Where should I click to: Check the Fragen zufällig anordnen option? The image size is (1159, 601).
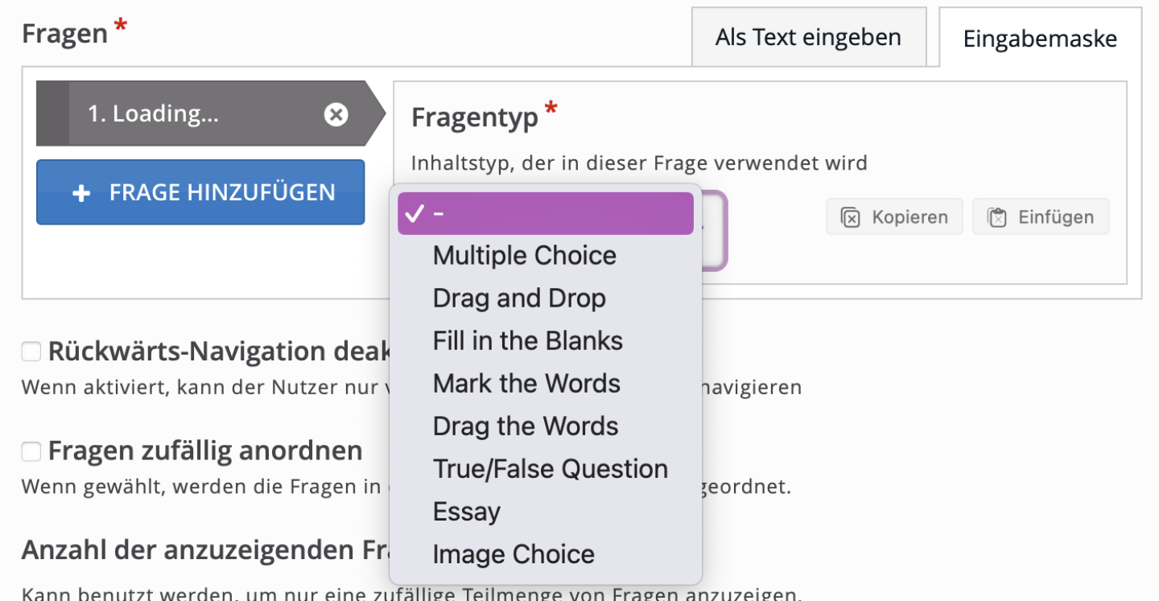tap(31, 451)
